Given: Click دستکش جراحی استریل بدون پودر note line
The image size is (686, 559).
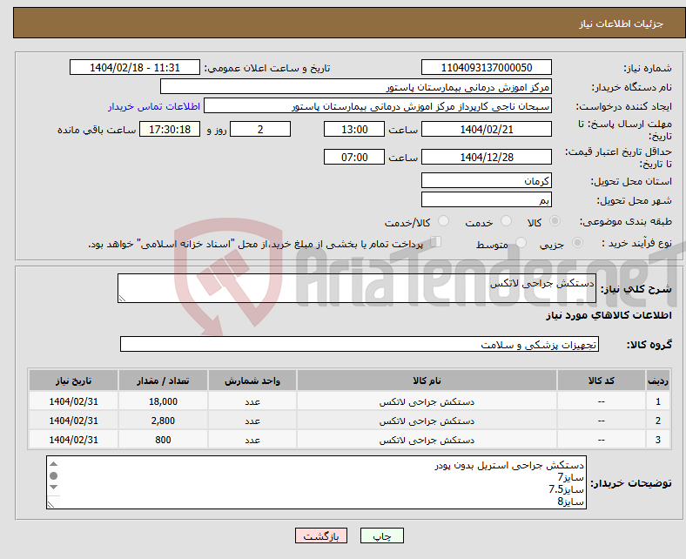Looking at the screenshot, I should point(508,465).
